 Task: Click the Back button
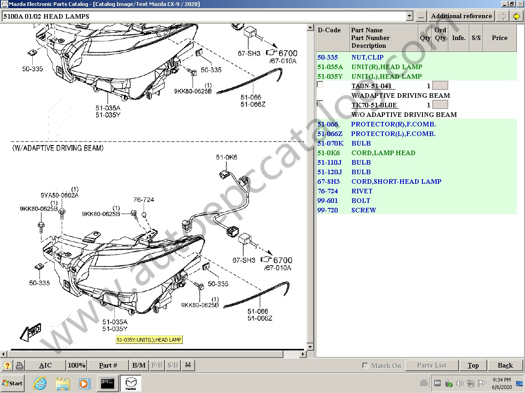(x=505, y=365)
